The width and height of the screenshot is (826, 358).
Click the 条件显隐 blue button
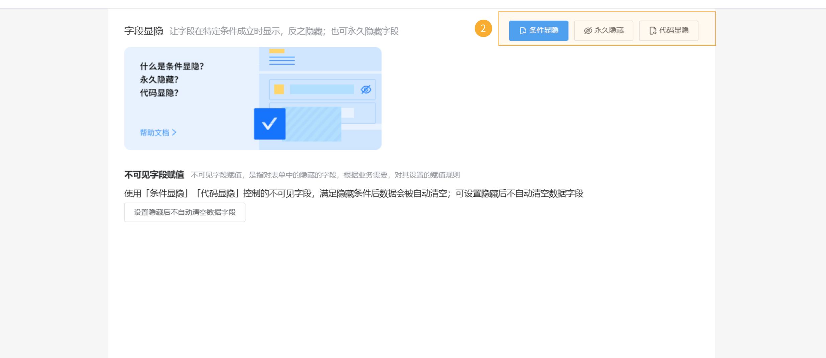[x=538, y=31]
